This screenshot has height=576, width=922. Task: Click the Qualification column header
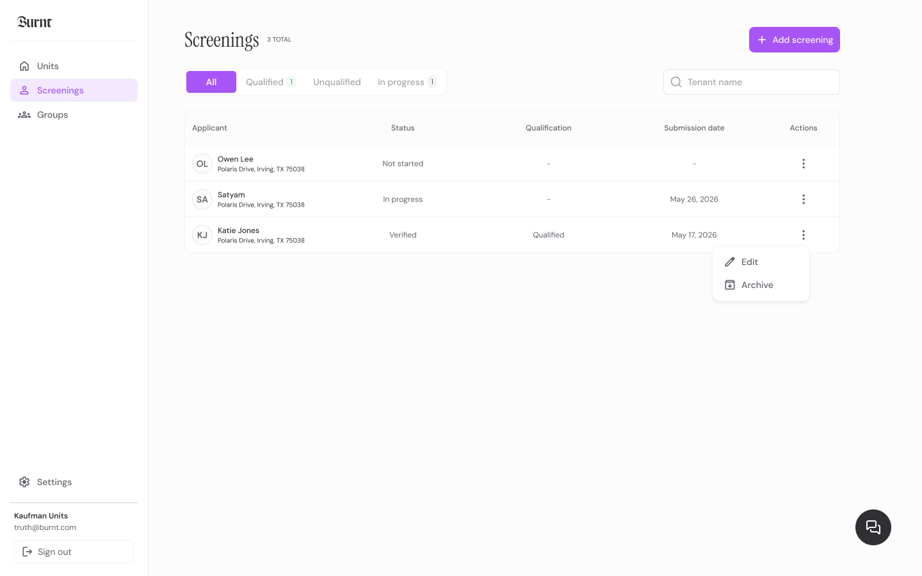click(x=549, y=128)
